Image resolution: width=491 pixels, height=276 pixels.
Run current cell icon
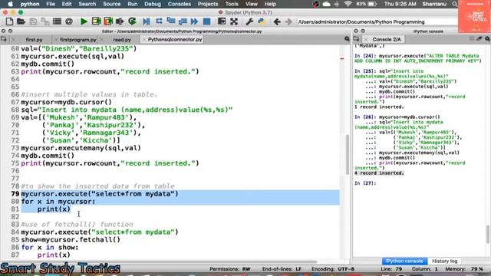[96, 21]
